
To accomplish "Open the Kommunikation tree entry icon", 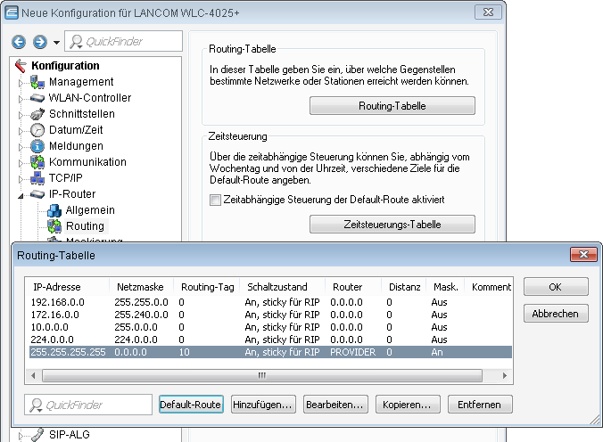I will click(x=37, y=162).
